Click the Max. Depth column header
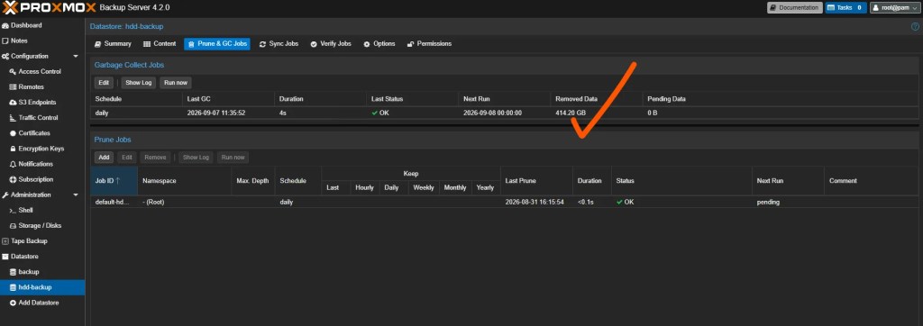Image resolution: width=923 pixels, height=326 pixels. pos(253,181)
